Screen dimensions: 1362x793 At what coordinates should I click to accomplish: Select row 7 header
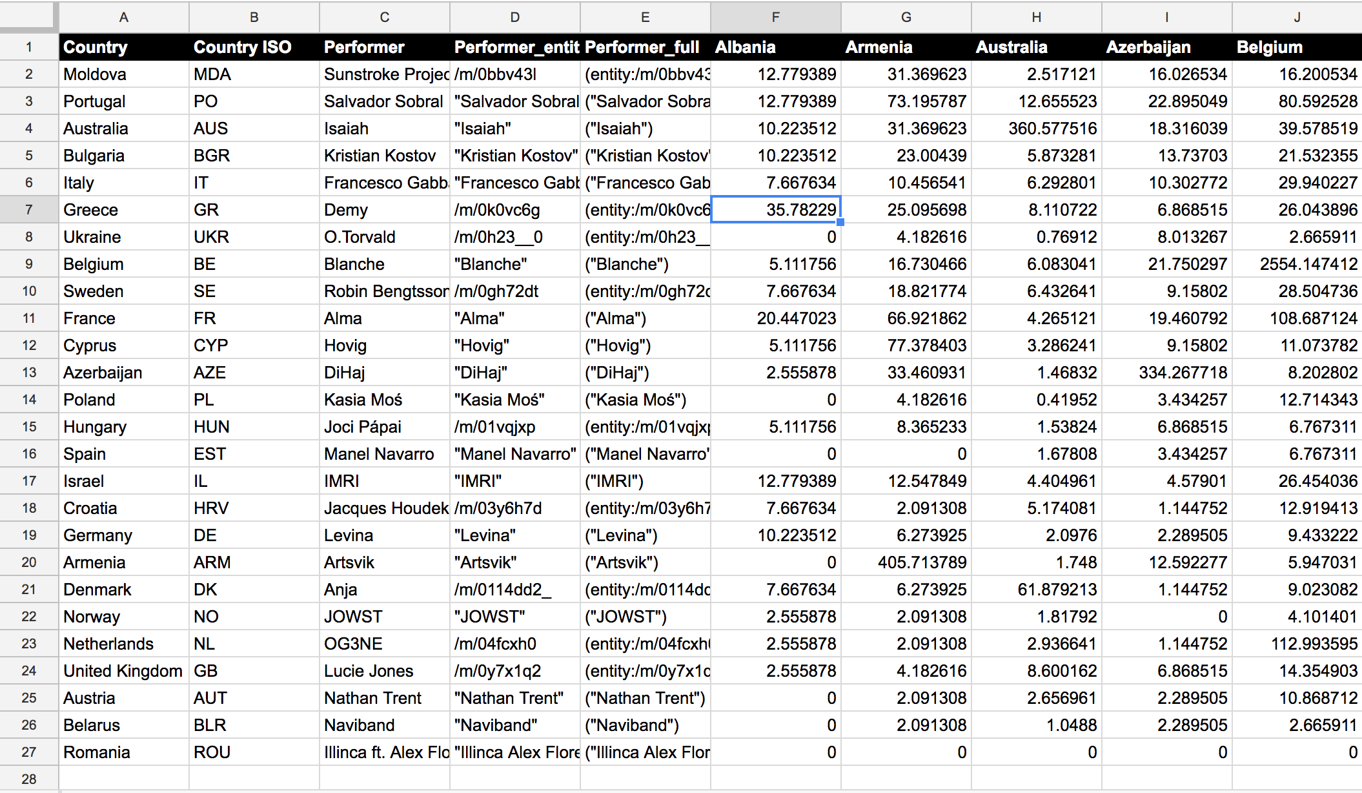pos(28,210)
